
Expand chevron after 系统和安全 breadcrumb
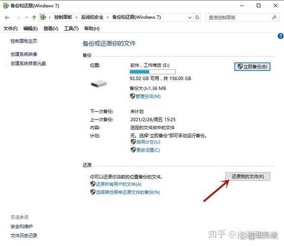(108, 18)
